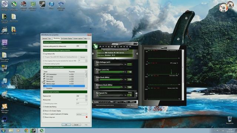The image size is (237, 133).
Task: Click the Memory Clock slider
Action: coord(111,87)
